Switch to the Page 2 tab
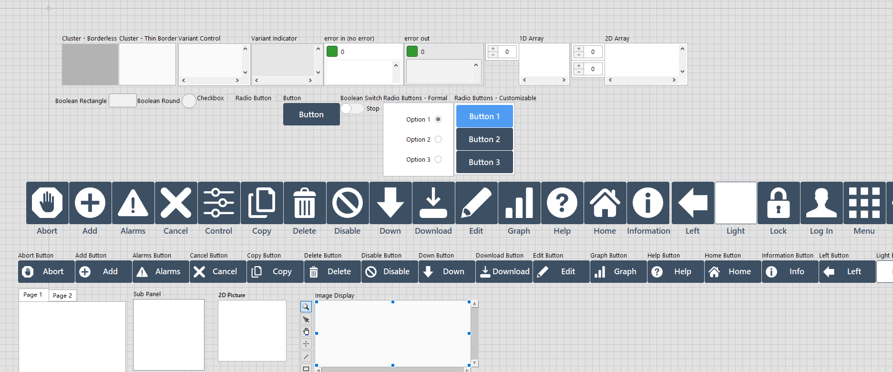893x372 pixels. [x=62, y=296]
